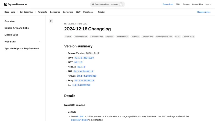Open the Publish tab
Screen dimensions: 215x121
click(x=102, y=12)
